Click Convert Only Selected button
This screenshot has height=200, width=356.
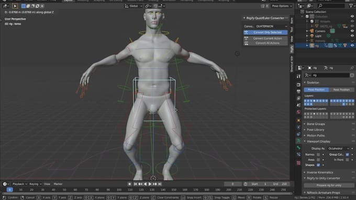point(265,32)
